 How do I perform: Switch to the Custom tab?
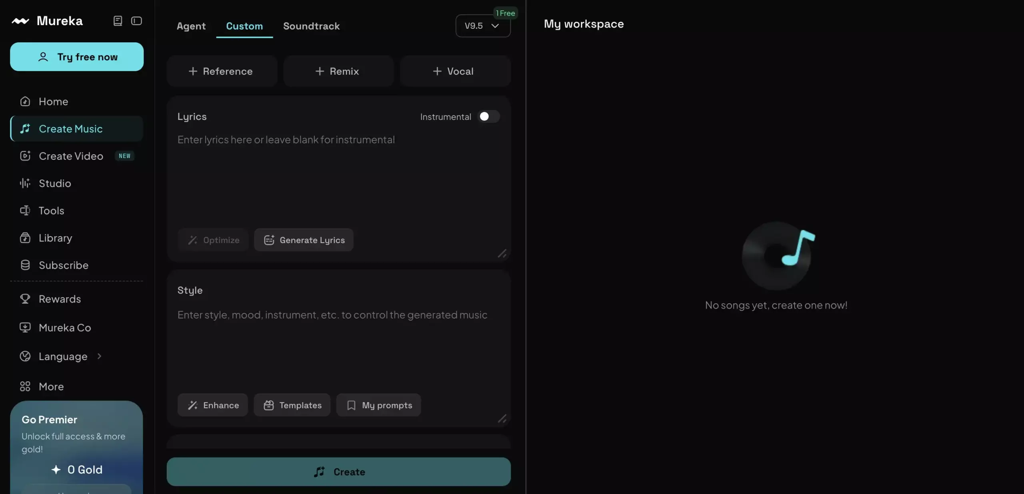[x=244, y=26]
